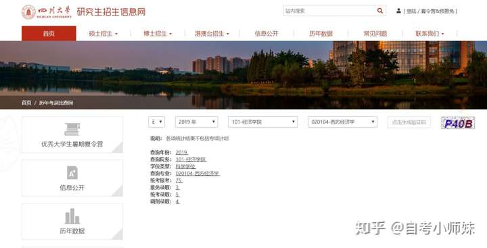Image resolution: width=487 pixels, height=248 pixels.
Task: Click the verification code input field
Action: tap(409, 122)
